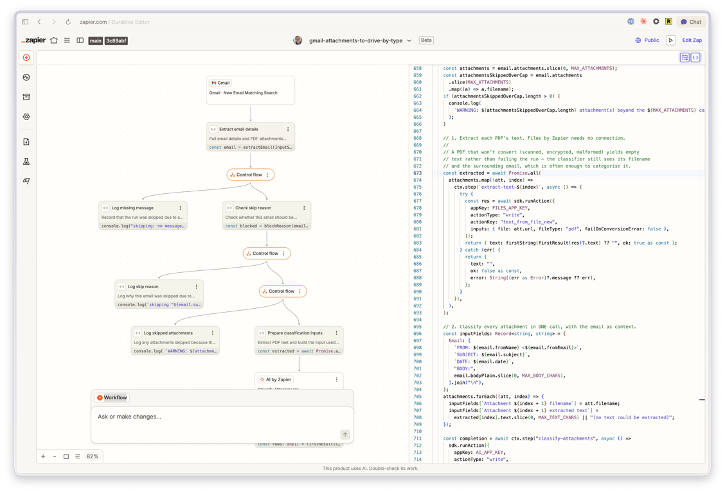Open the archive box icon in sidebar
This screenshot has width=725, height=493.
26,97
